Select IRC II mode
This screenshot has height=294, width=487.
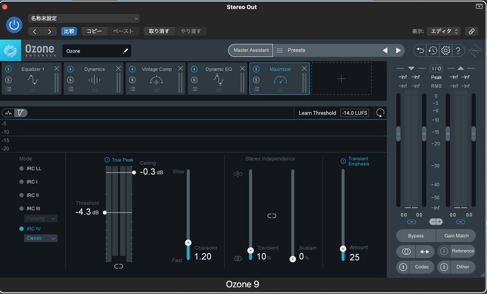point(29,195)
